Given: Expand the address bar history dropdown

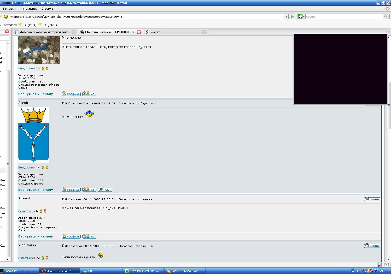Looking at the screenshot, I should click(x=286, y=16).
